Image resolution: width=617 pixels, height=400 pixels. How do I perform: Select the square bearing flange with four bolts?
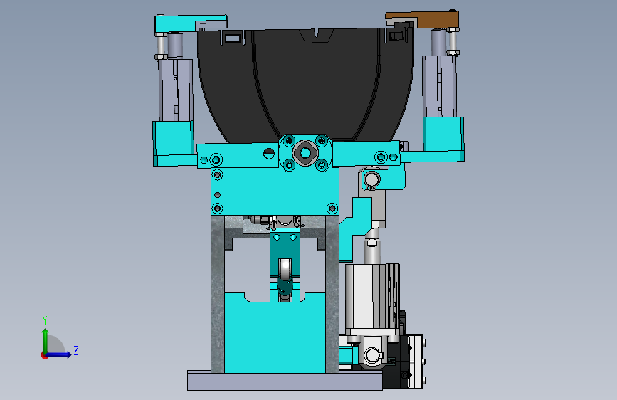point(305,152)
